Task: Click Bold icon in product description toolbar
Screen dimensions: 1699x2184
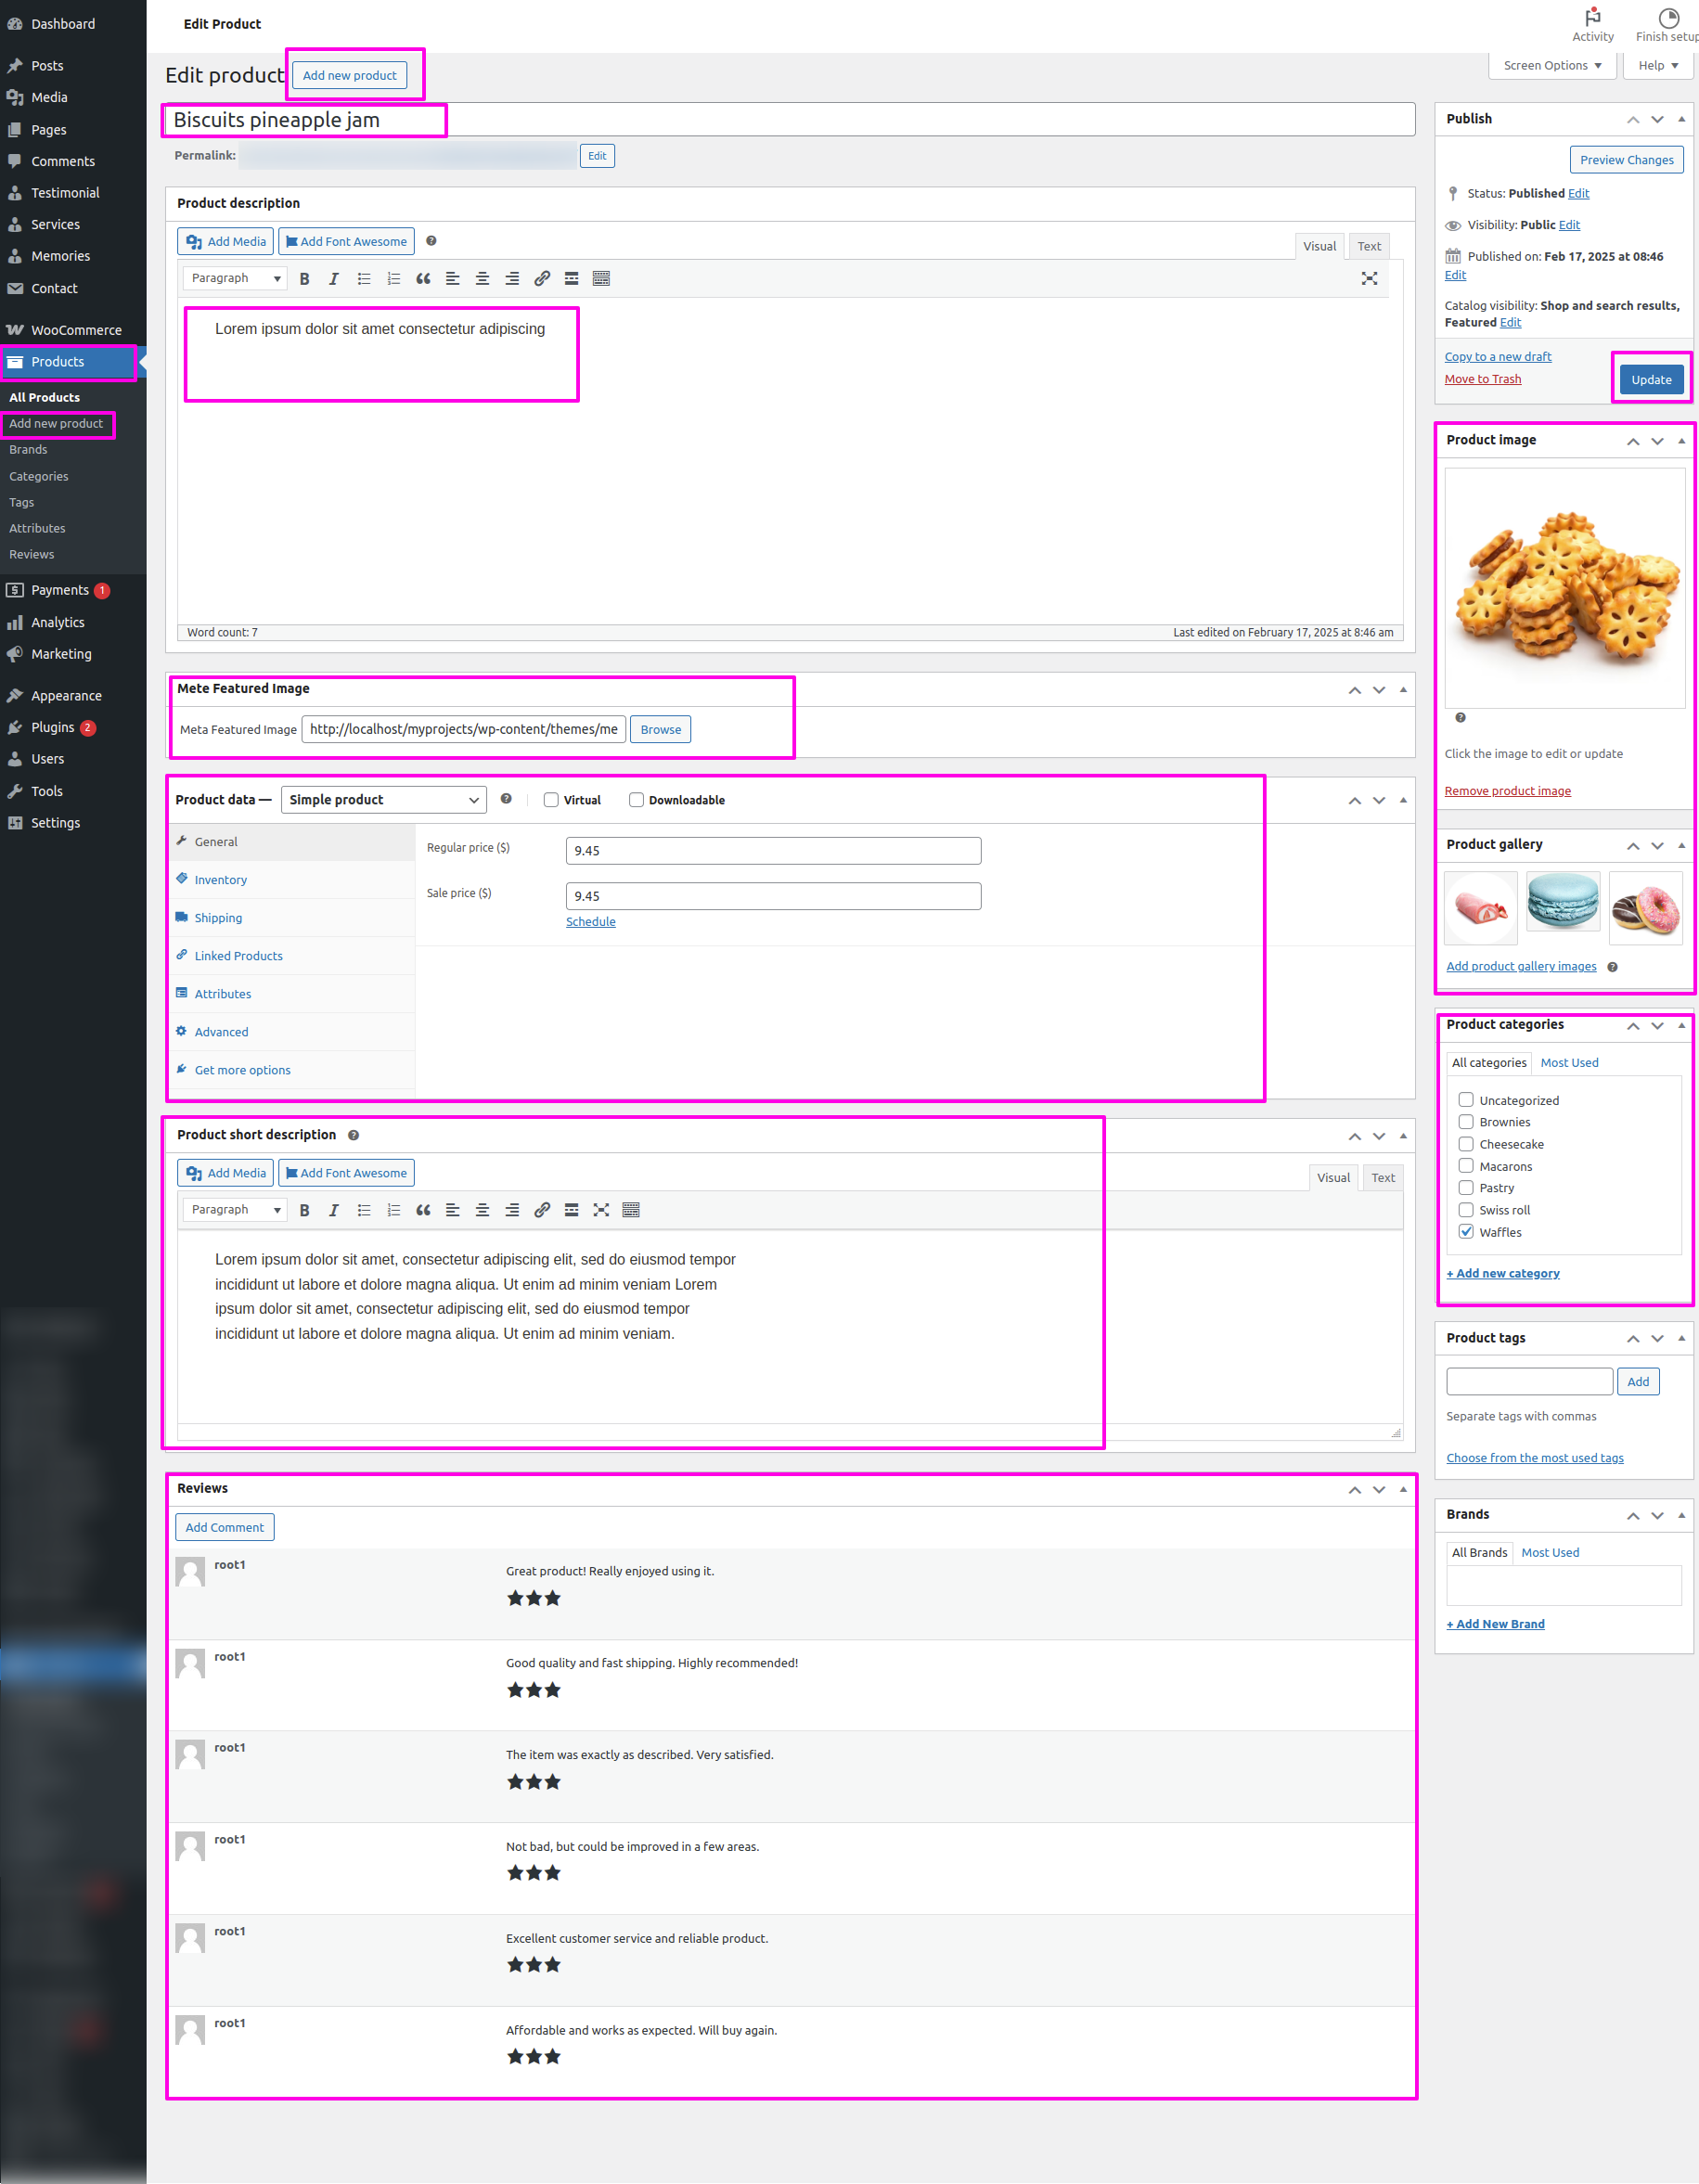Action: 304,279
